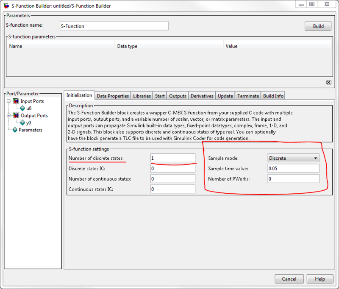Click the Sample time value field

coord(293,169)
